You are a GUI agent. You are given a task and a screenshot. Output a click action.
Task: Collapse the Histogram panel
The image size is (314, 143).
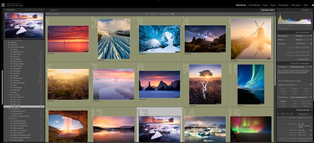pyautogui.click(x=312, y=10)
